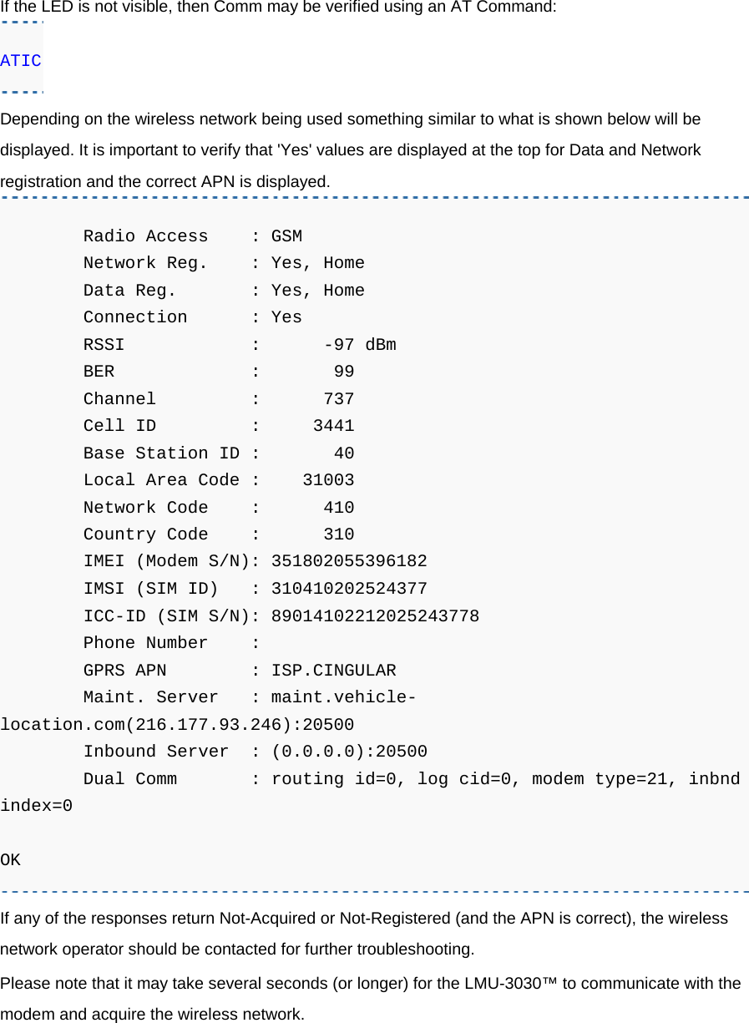
Task: Click the 'Base Station ID' label
Action: click(161, 453)
